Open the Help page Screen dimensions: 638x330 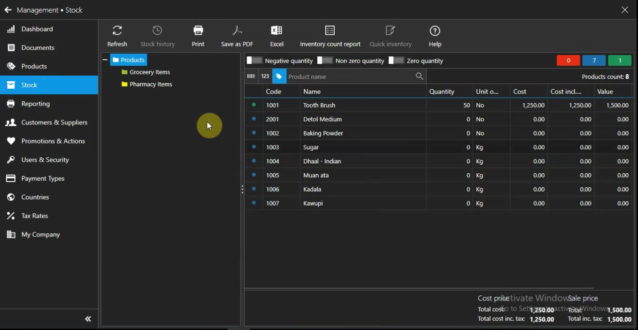coord(435,36)
